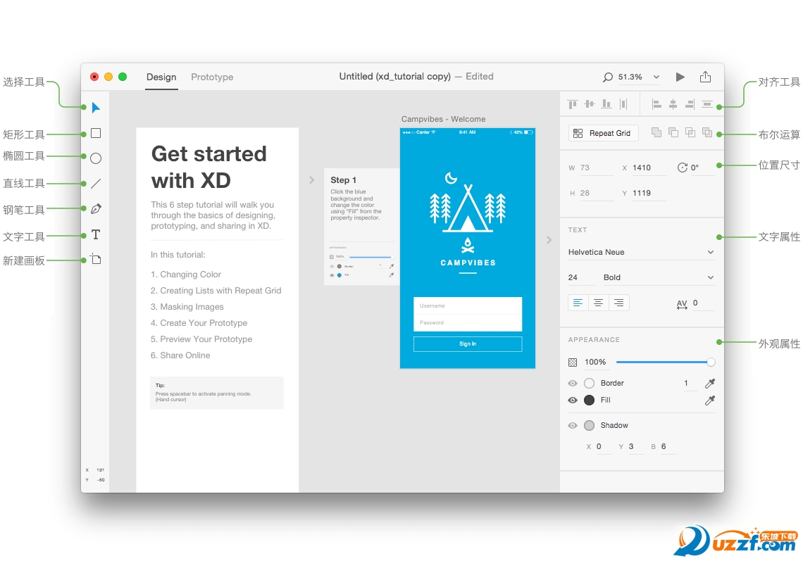Open the Bold font weight dropdown
Image resolution: width=803 pixels, height=568 pixels.
coord(659,277)
